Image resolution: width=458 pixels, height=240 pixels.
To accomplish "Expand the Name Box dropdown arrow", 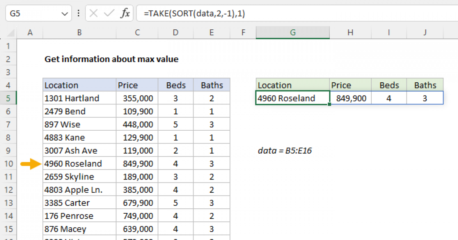I will 64,14.
